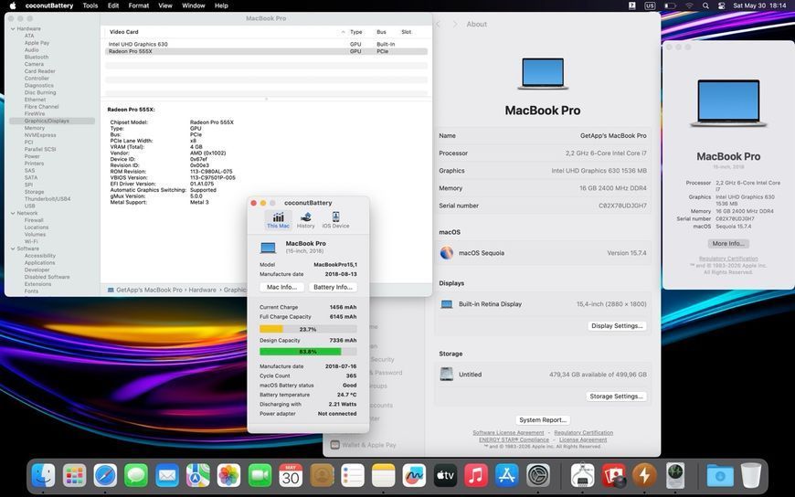This screenshot has height=497, width=795.
Task: Open Downloads folder in the Dock
Action: pos(720,476)
